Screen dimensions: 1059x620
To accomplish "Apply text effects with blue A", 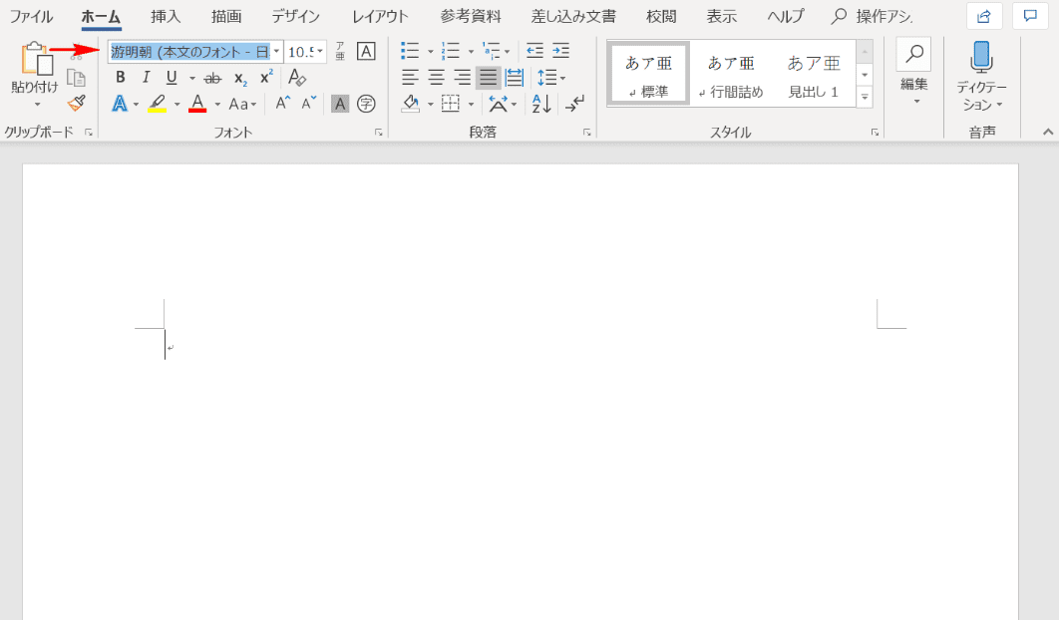I will 120,104.
